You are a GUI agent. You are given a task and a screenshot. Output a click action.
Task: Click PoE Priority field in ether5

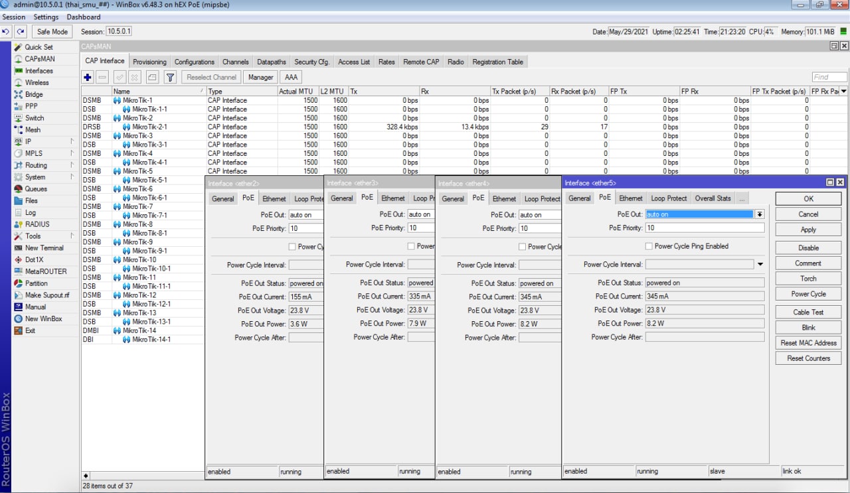705,228
